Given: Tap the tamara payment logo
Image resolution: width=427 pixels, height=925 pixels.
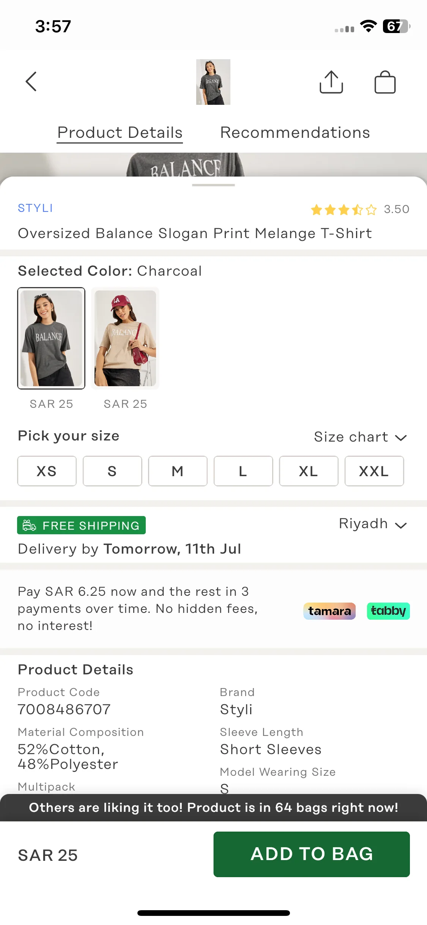Looking at the screenshot, I should (x=329, y=611).
